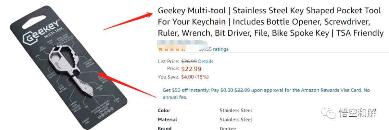This screenshot has height=130, width=389.
Task: Click the crossed-out $26.99 list price
Action: (189, 61)
